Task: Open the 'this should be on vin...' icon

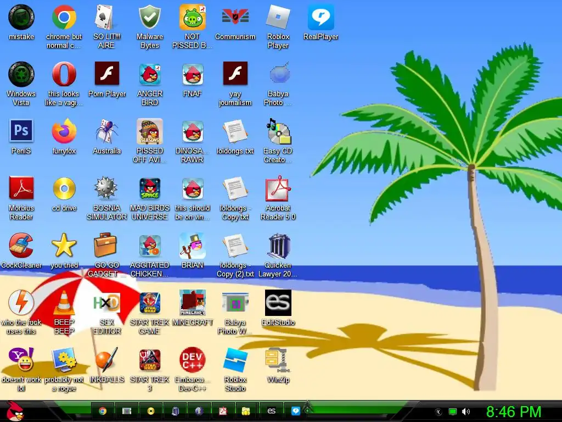Action: [193, 189]
